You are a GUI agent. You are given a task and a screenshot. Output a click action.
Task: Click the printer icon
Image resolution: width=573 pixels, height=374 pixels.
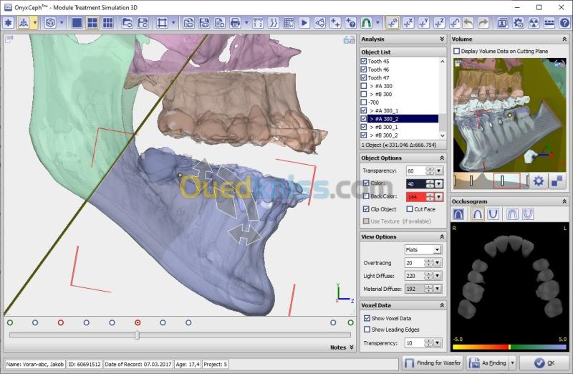(x=235, y=23)
